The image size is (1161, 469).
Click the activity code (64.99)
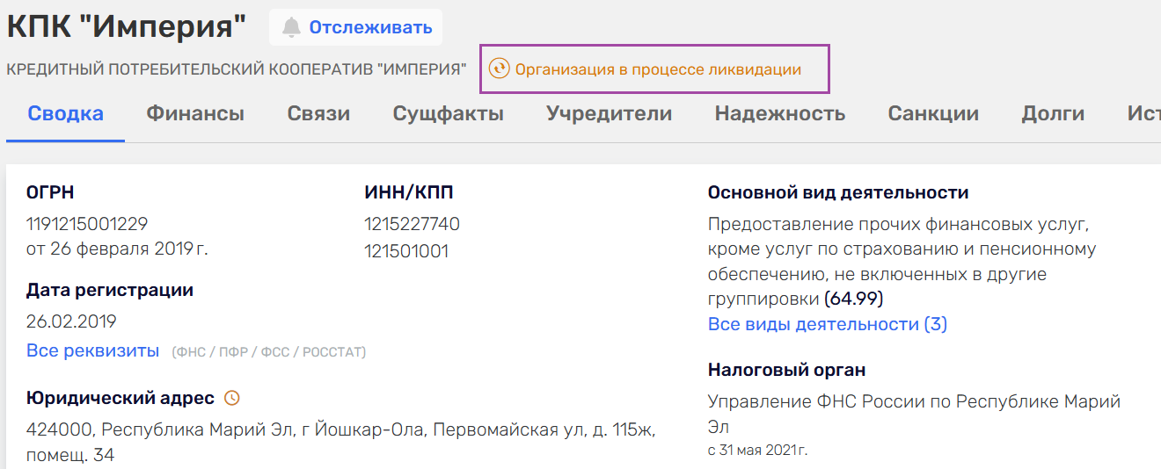click(x=853, y=299)
